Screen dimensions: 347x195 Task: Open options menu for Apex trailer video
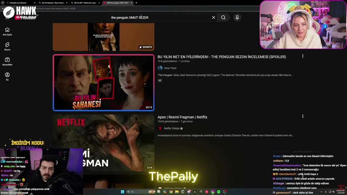click(x=303, y=116)
